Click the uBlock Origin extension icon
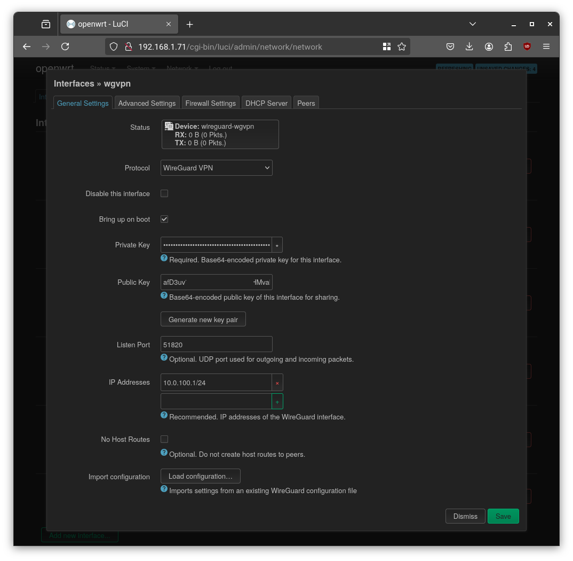This screenshot has height=561, width=573. tap(527, 46)
